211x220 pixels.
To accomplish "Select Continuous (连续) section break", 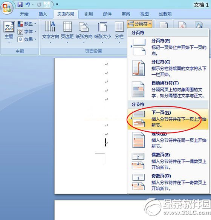I will [168, 140].
